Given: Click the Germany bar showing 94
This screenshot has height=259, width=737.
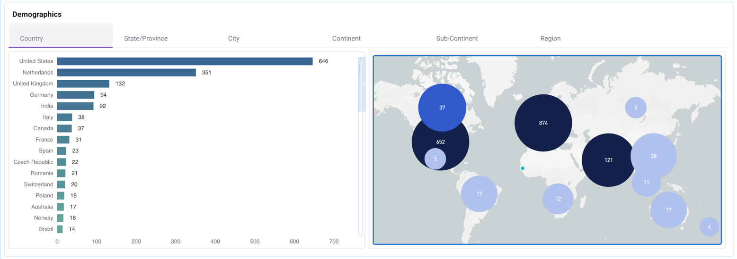Looking at the screenshot, I should tap(75, 95).
